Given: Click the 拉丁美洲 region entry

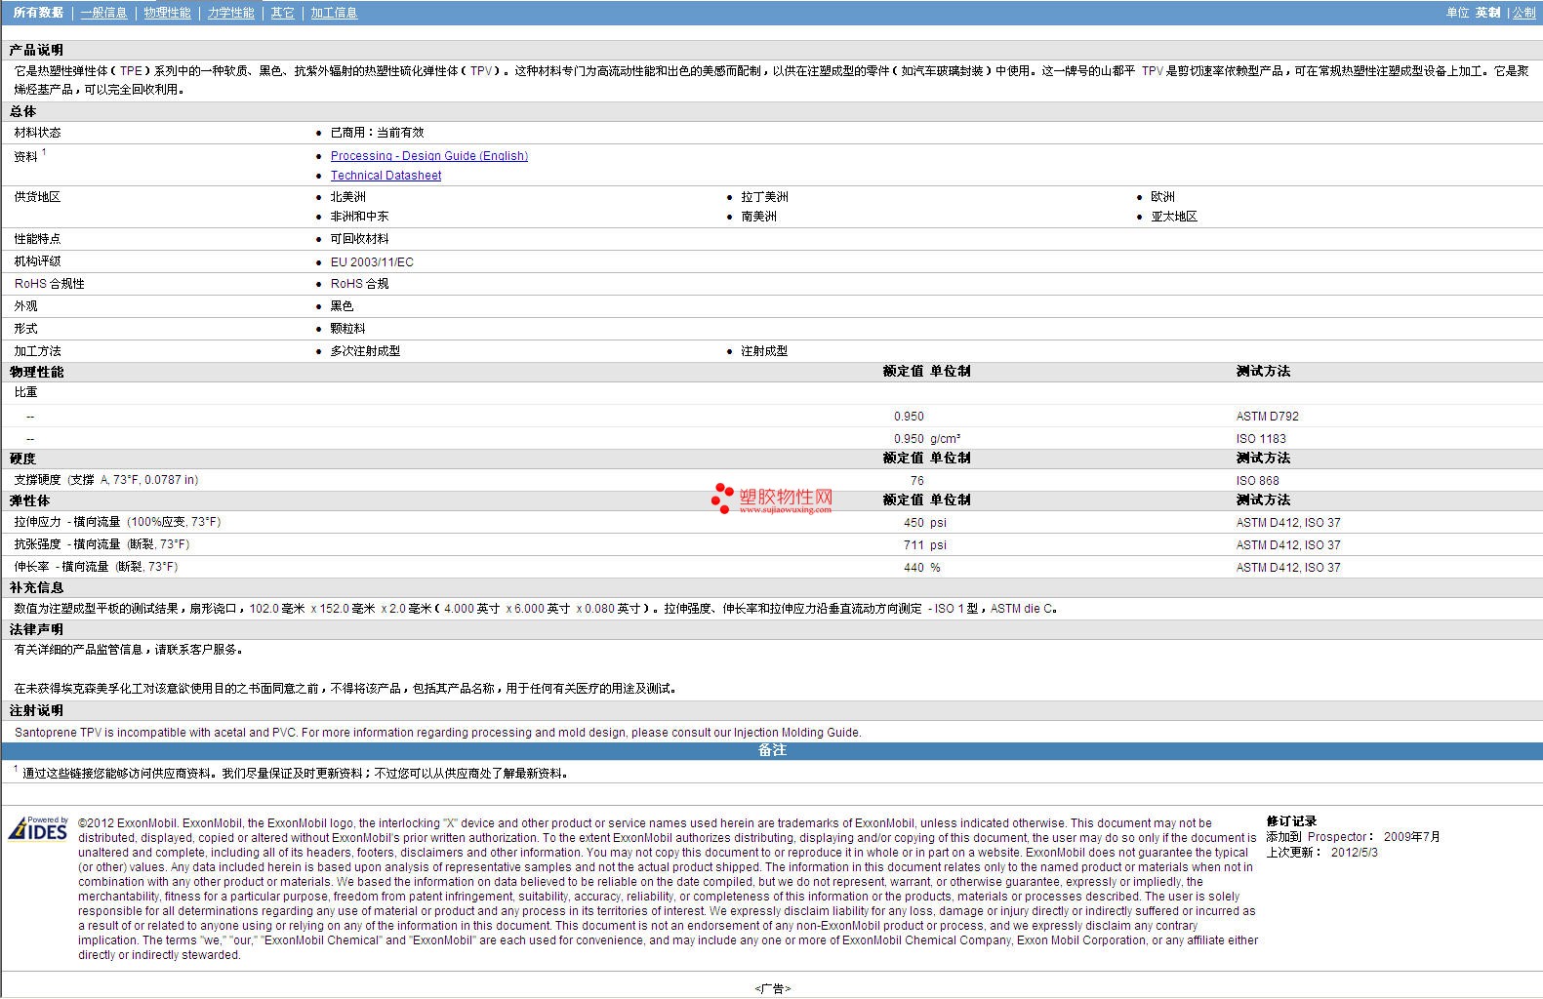Looking at the screenshot, I should (764, 197).
